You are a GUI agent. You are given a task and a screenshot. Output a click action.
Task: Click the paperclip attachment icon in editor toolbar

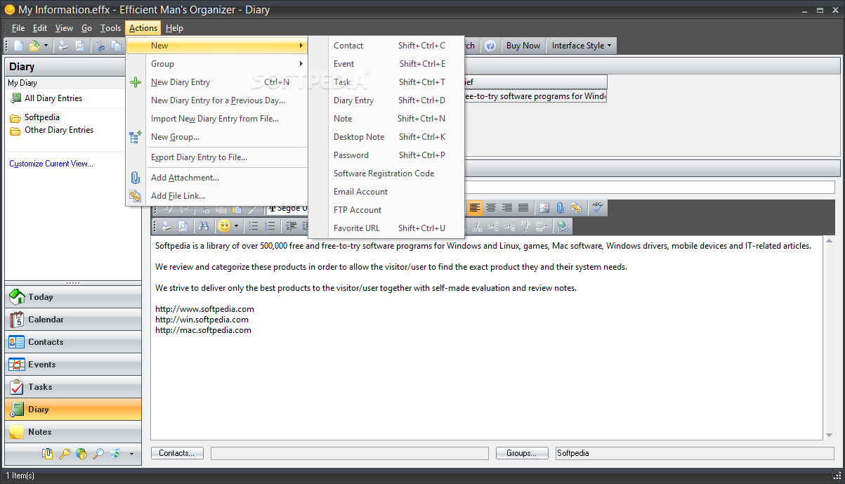561,208
